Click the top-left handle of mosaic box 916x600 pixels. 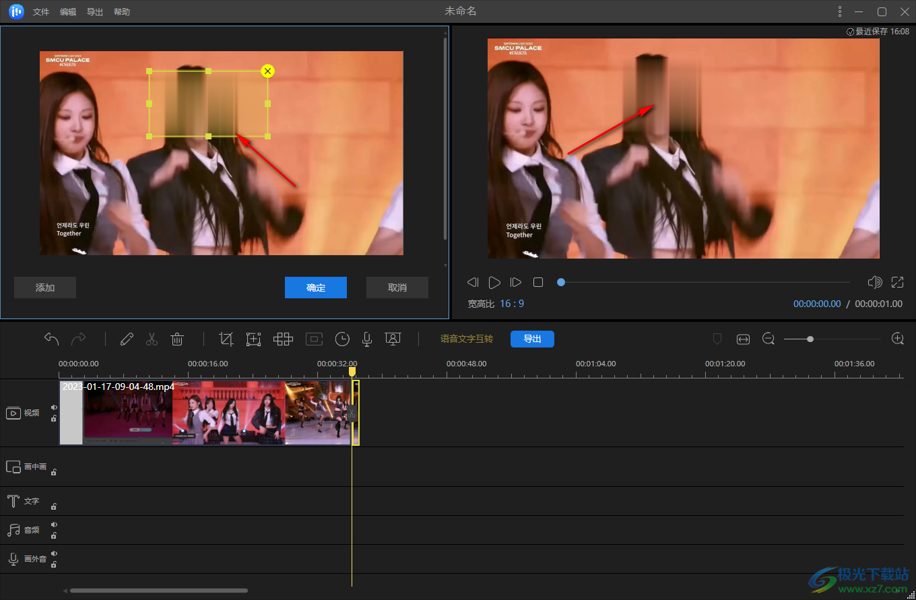coord(149,71)
